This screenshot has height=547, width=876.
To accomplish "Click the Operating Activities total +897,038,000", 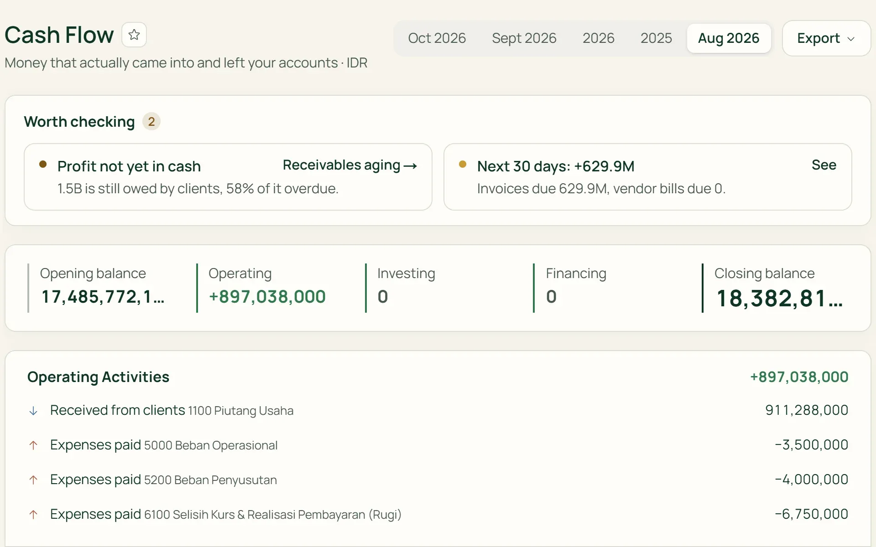I will [799, 377].
